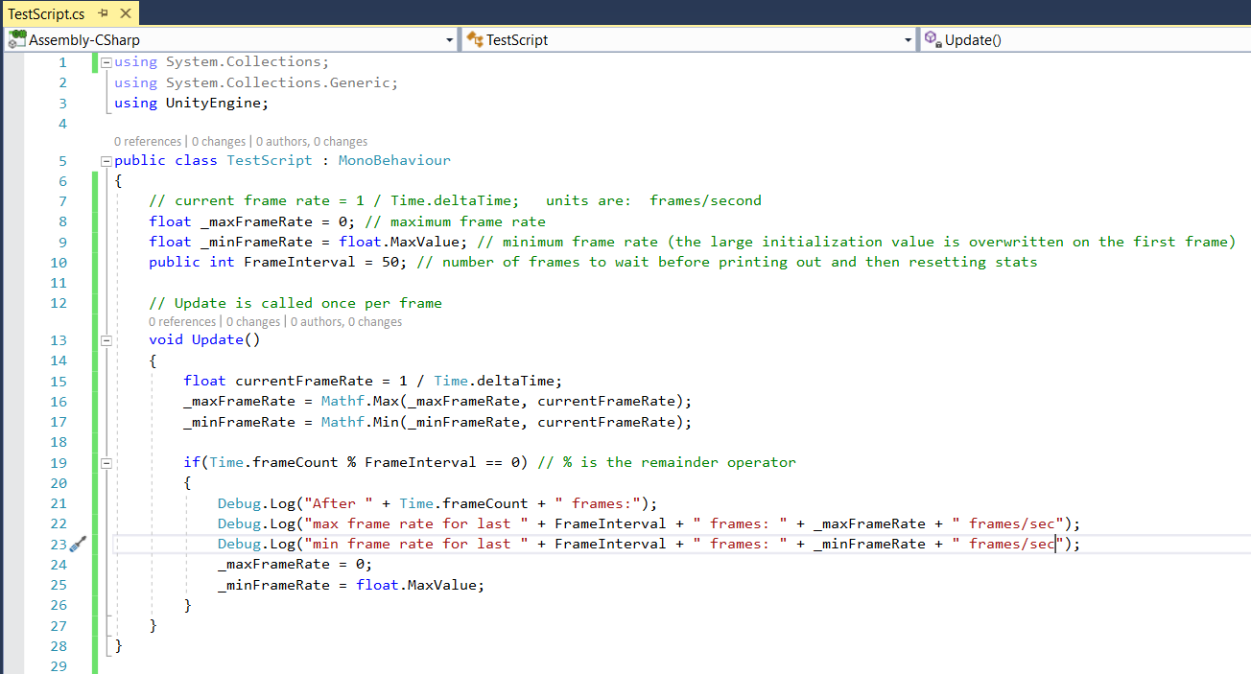Click 'TestScript' class name on line 5
This screenshot has width=1251, height=674.
click(x=270, y=161)
